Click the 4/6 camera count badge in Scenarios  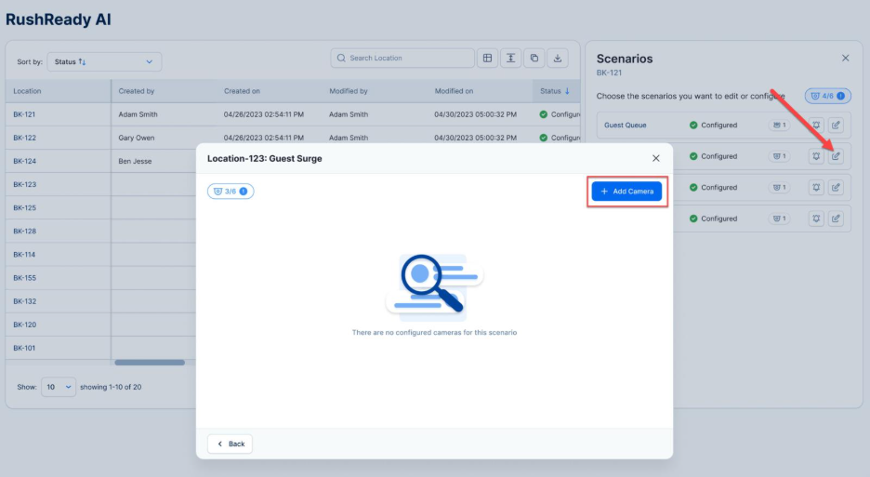coord(827,96)
